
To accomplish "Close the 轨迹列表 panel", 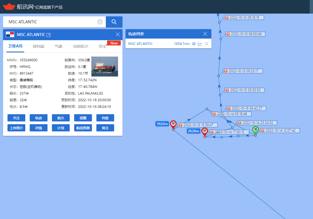I will (x=205, y=34).
